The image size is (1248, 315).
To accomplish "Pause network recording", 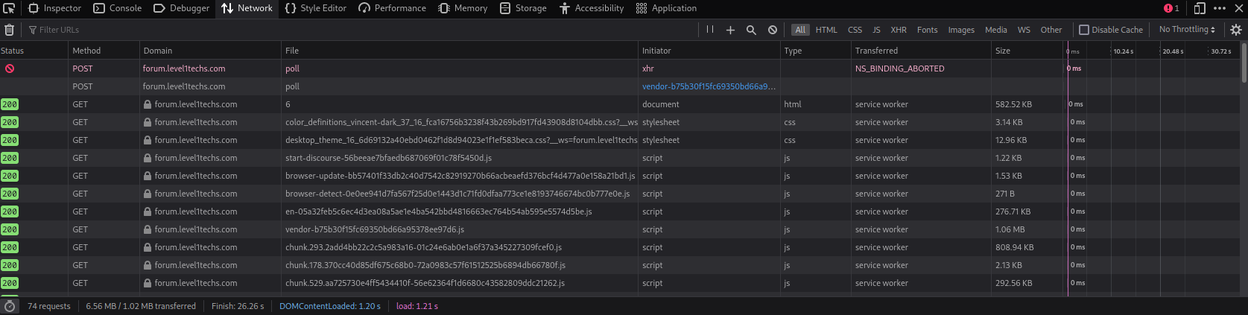I will pyautogui.click(x=710, y=30).
